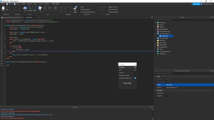Image resolution: width=214 pixels, height=120 pixels.
Task: Collapse the Data section in Properties
Action: point(155,76)
